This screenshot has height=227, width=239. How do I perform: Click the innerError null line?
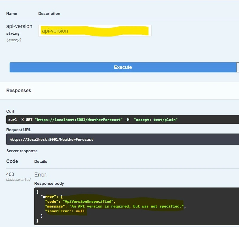pyautogui.click(x=65, y=211)
